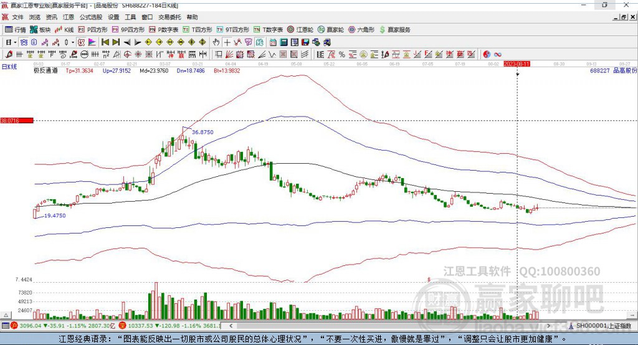
Task: Click the volume panel up-triangle button
Action: [x=6, y=315]
